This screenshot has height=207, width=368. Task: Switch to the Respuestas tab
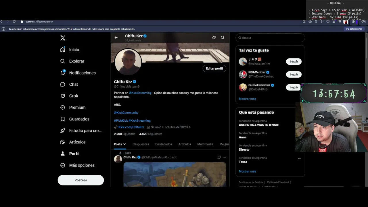pyautogui.click(x=141, y=144)
